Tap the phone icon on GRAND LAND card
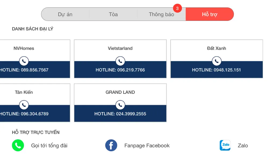Image resolution: width=275 pixels, height=154 pixels. click(120, 105)
